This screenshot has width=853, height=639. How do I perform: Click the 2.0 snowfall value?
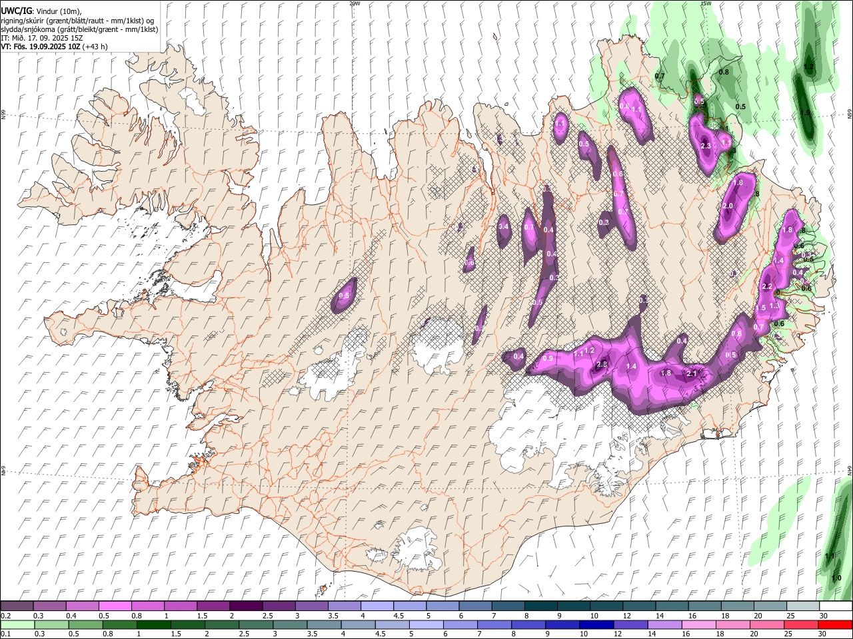tap(728, 206)
